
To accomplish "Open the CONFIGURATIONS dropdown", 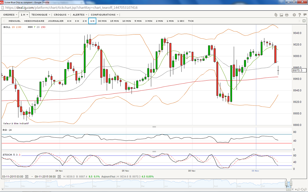I will click(104, 15).
